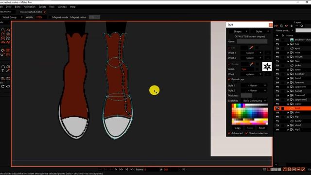Click the Paste button in Style panel
This screenshot has height=175, width=311.
pyautogui.click(x=249, y=128)
